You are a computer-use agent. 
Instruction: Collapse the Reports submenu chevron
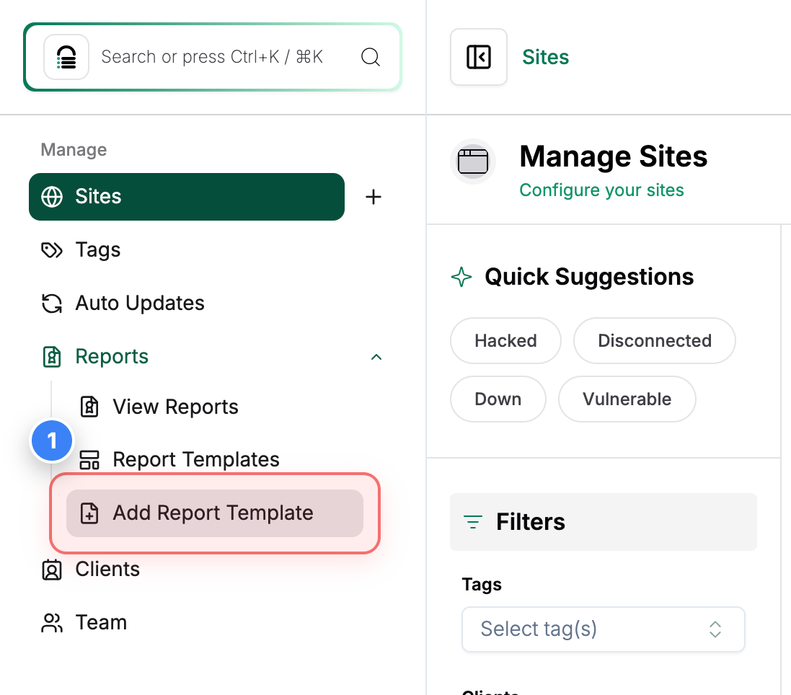(376, 357)
